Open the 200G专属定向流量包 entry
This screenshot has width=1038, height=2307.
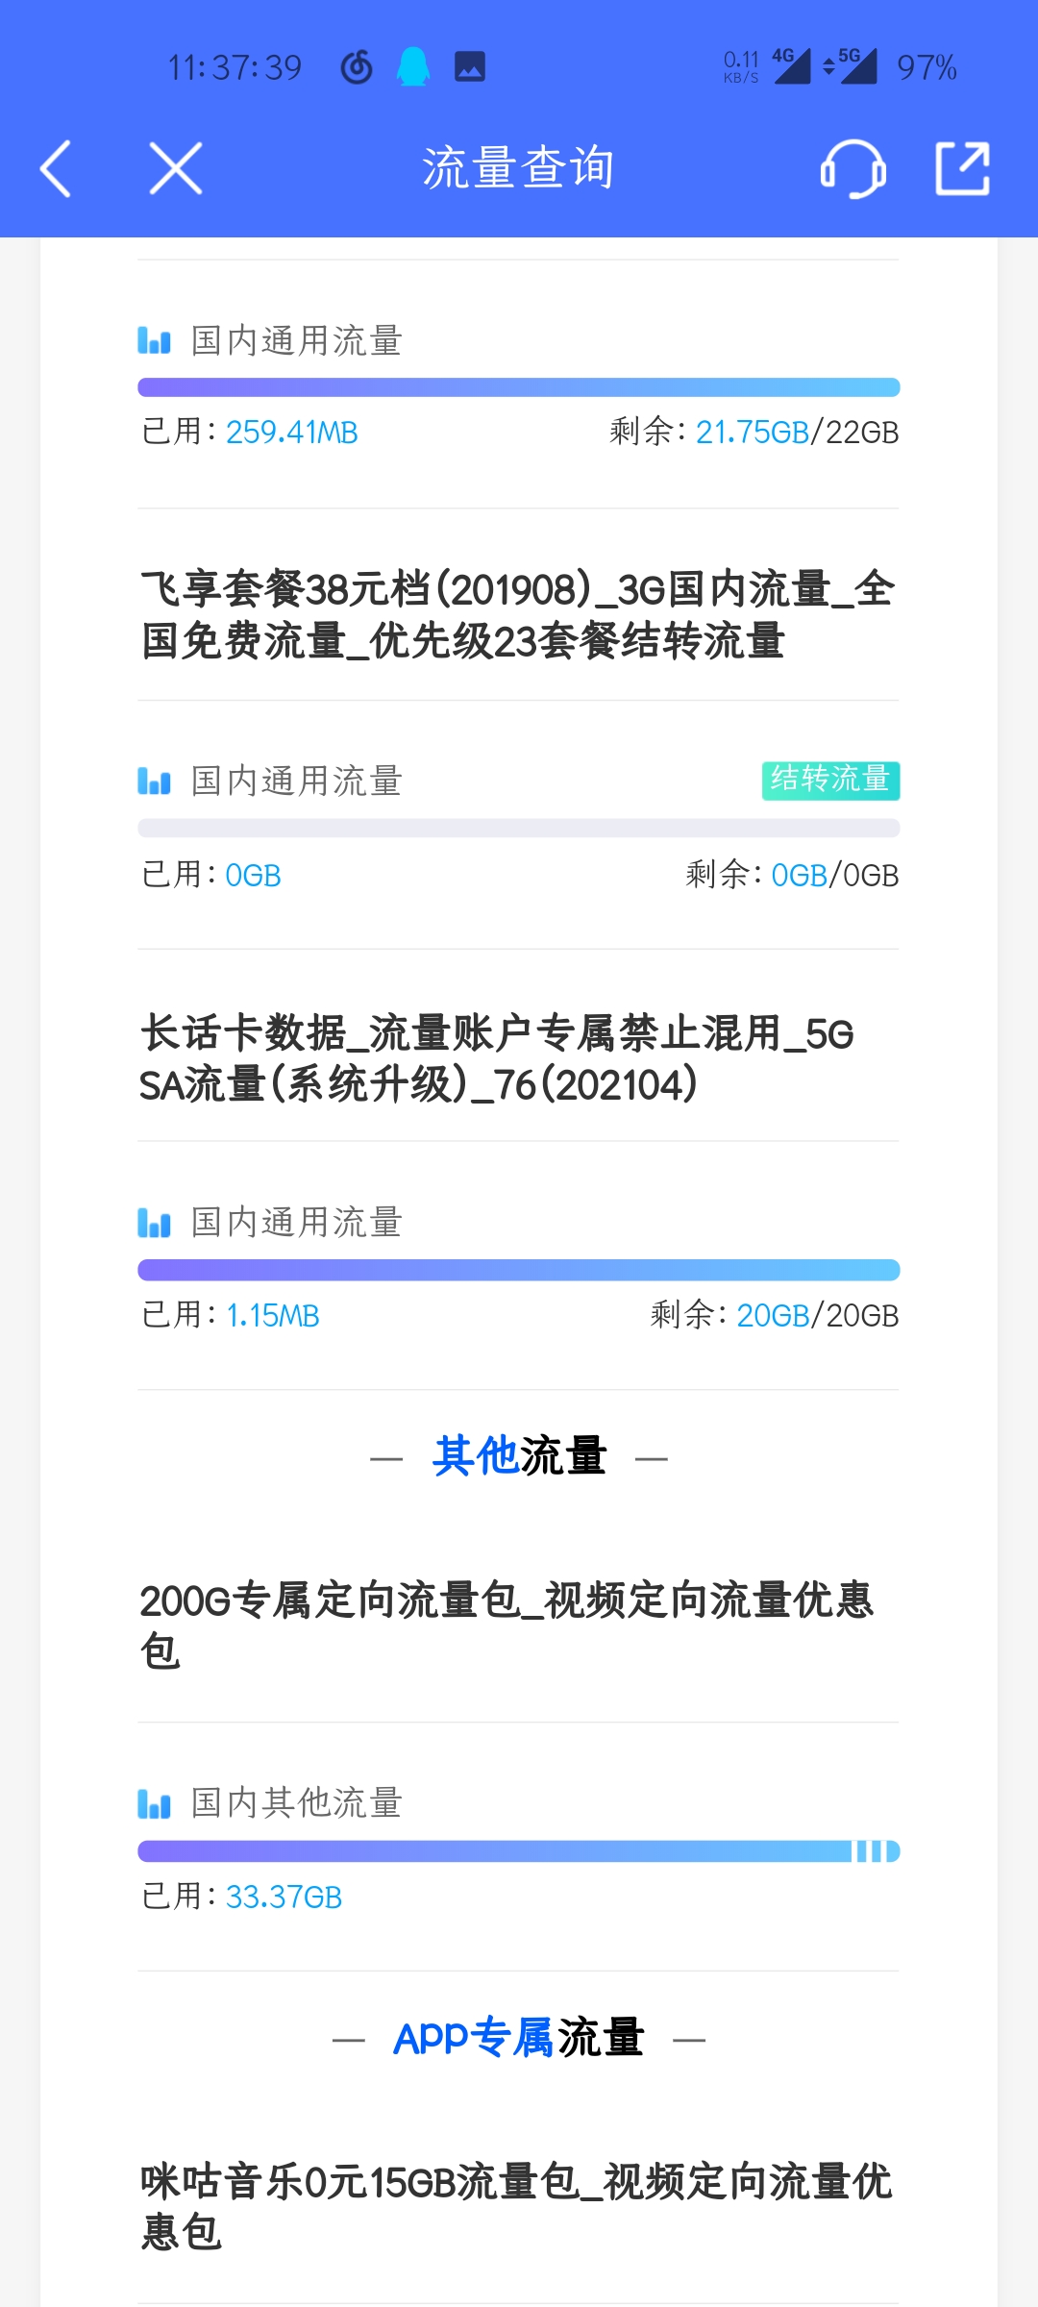507,1625
